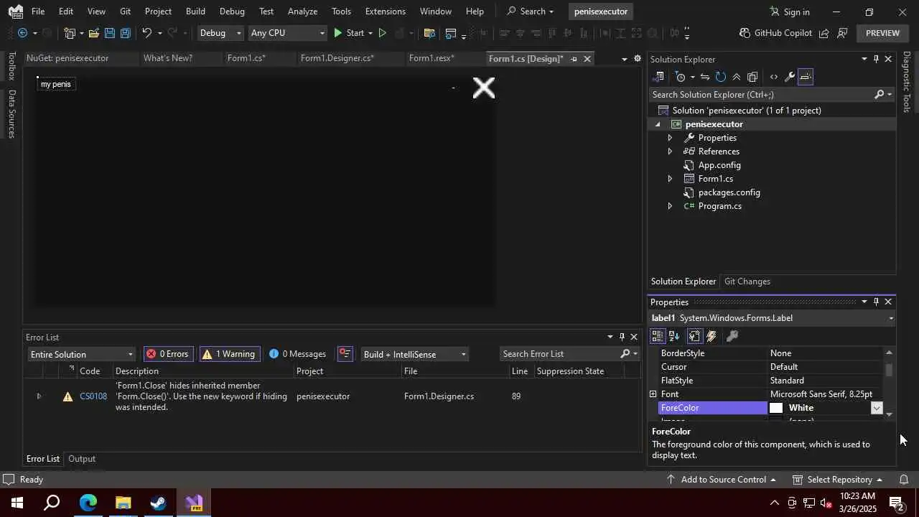Viewport: 919px width, 517px height.
Task: Open Properties wrench icon in Solution Explorer
Action: [789, 77]
